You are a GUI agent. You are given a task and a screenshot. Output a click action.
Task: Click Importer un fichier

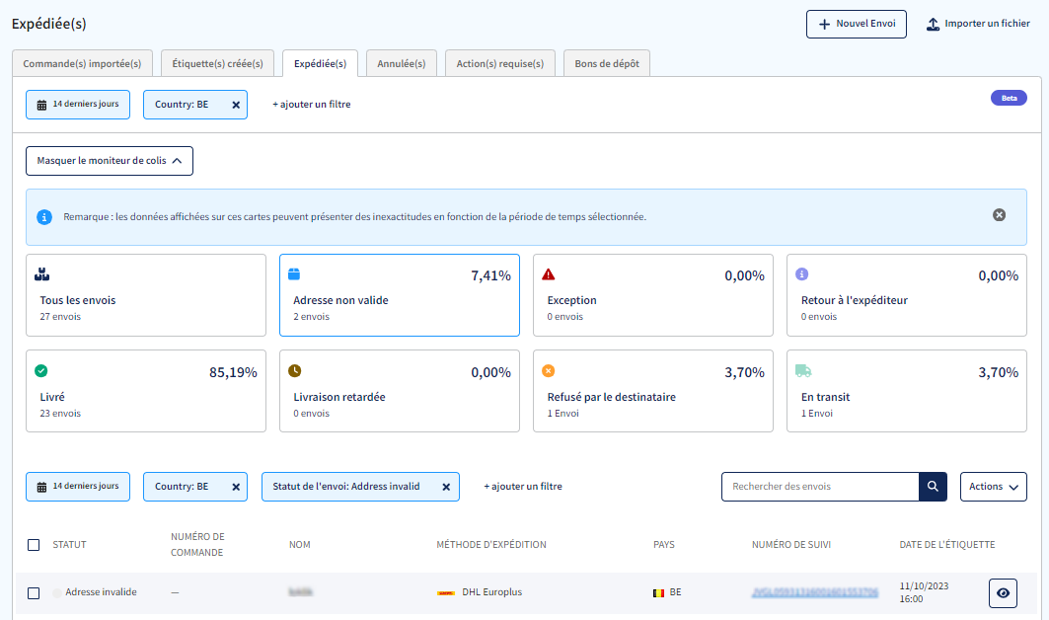[978, 24]
